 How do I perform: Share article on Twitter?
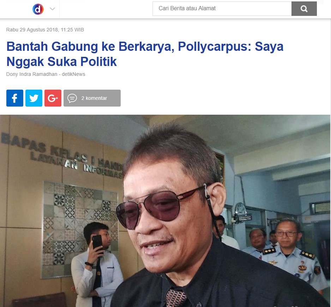pos(34,98)
